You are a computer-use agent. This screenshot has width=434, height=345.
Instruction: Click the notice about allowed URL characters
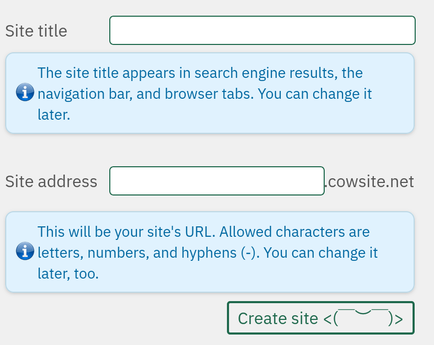(x=209, y=252)
